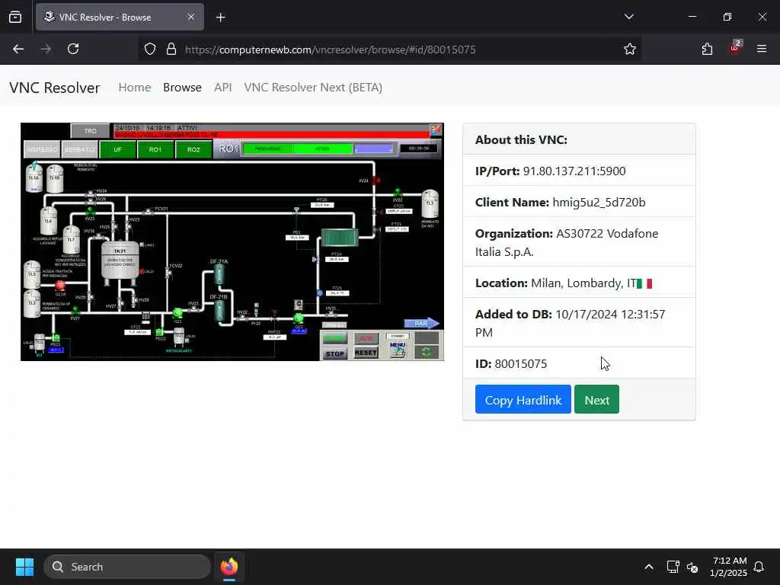
Task: Open the Firefox hamburger application menu
Action: [762, 49]
